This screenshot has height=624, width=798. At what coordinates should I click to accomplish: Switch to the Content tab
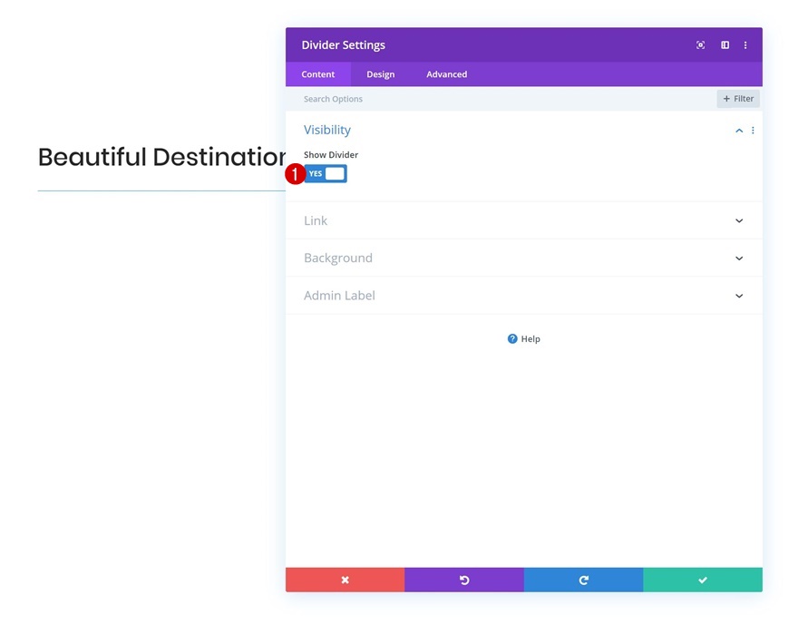318,74
